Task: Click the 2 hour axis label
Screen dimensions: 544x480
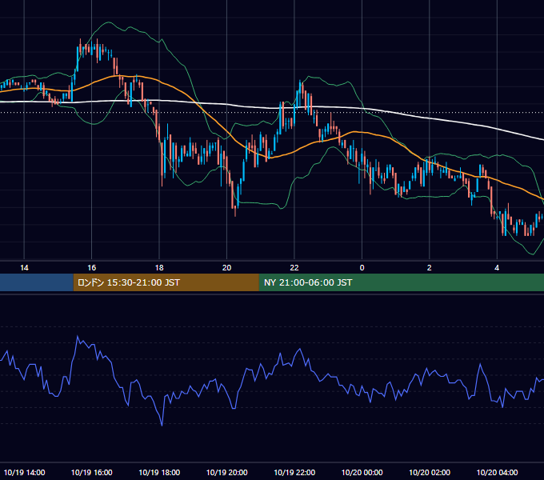Action: [429, 268]
